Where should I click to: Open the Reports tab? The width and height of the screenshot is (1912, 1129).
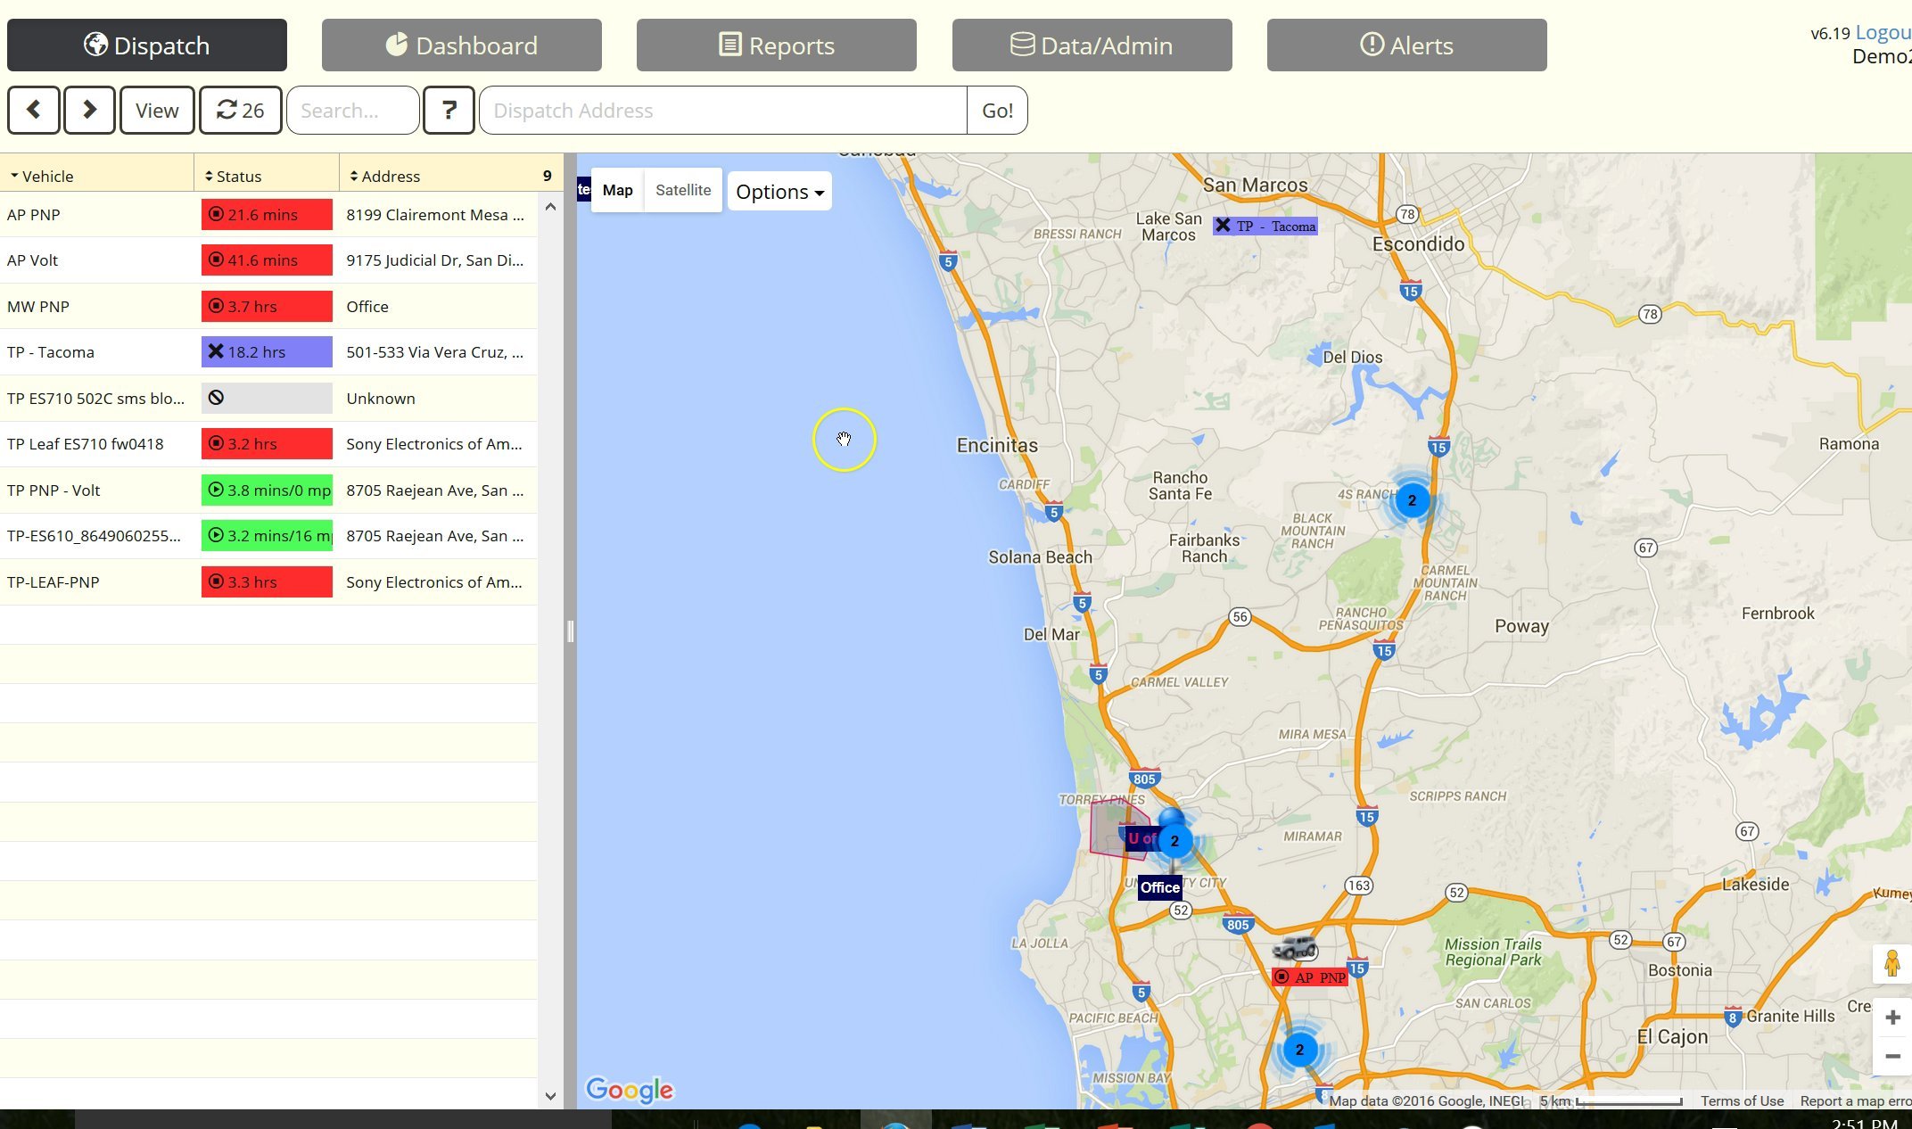776,45
